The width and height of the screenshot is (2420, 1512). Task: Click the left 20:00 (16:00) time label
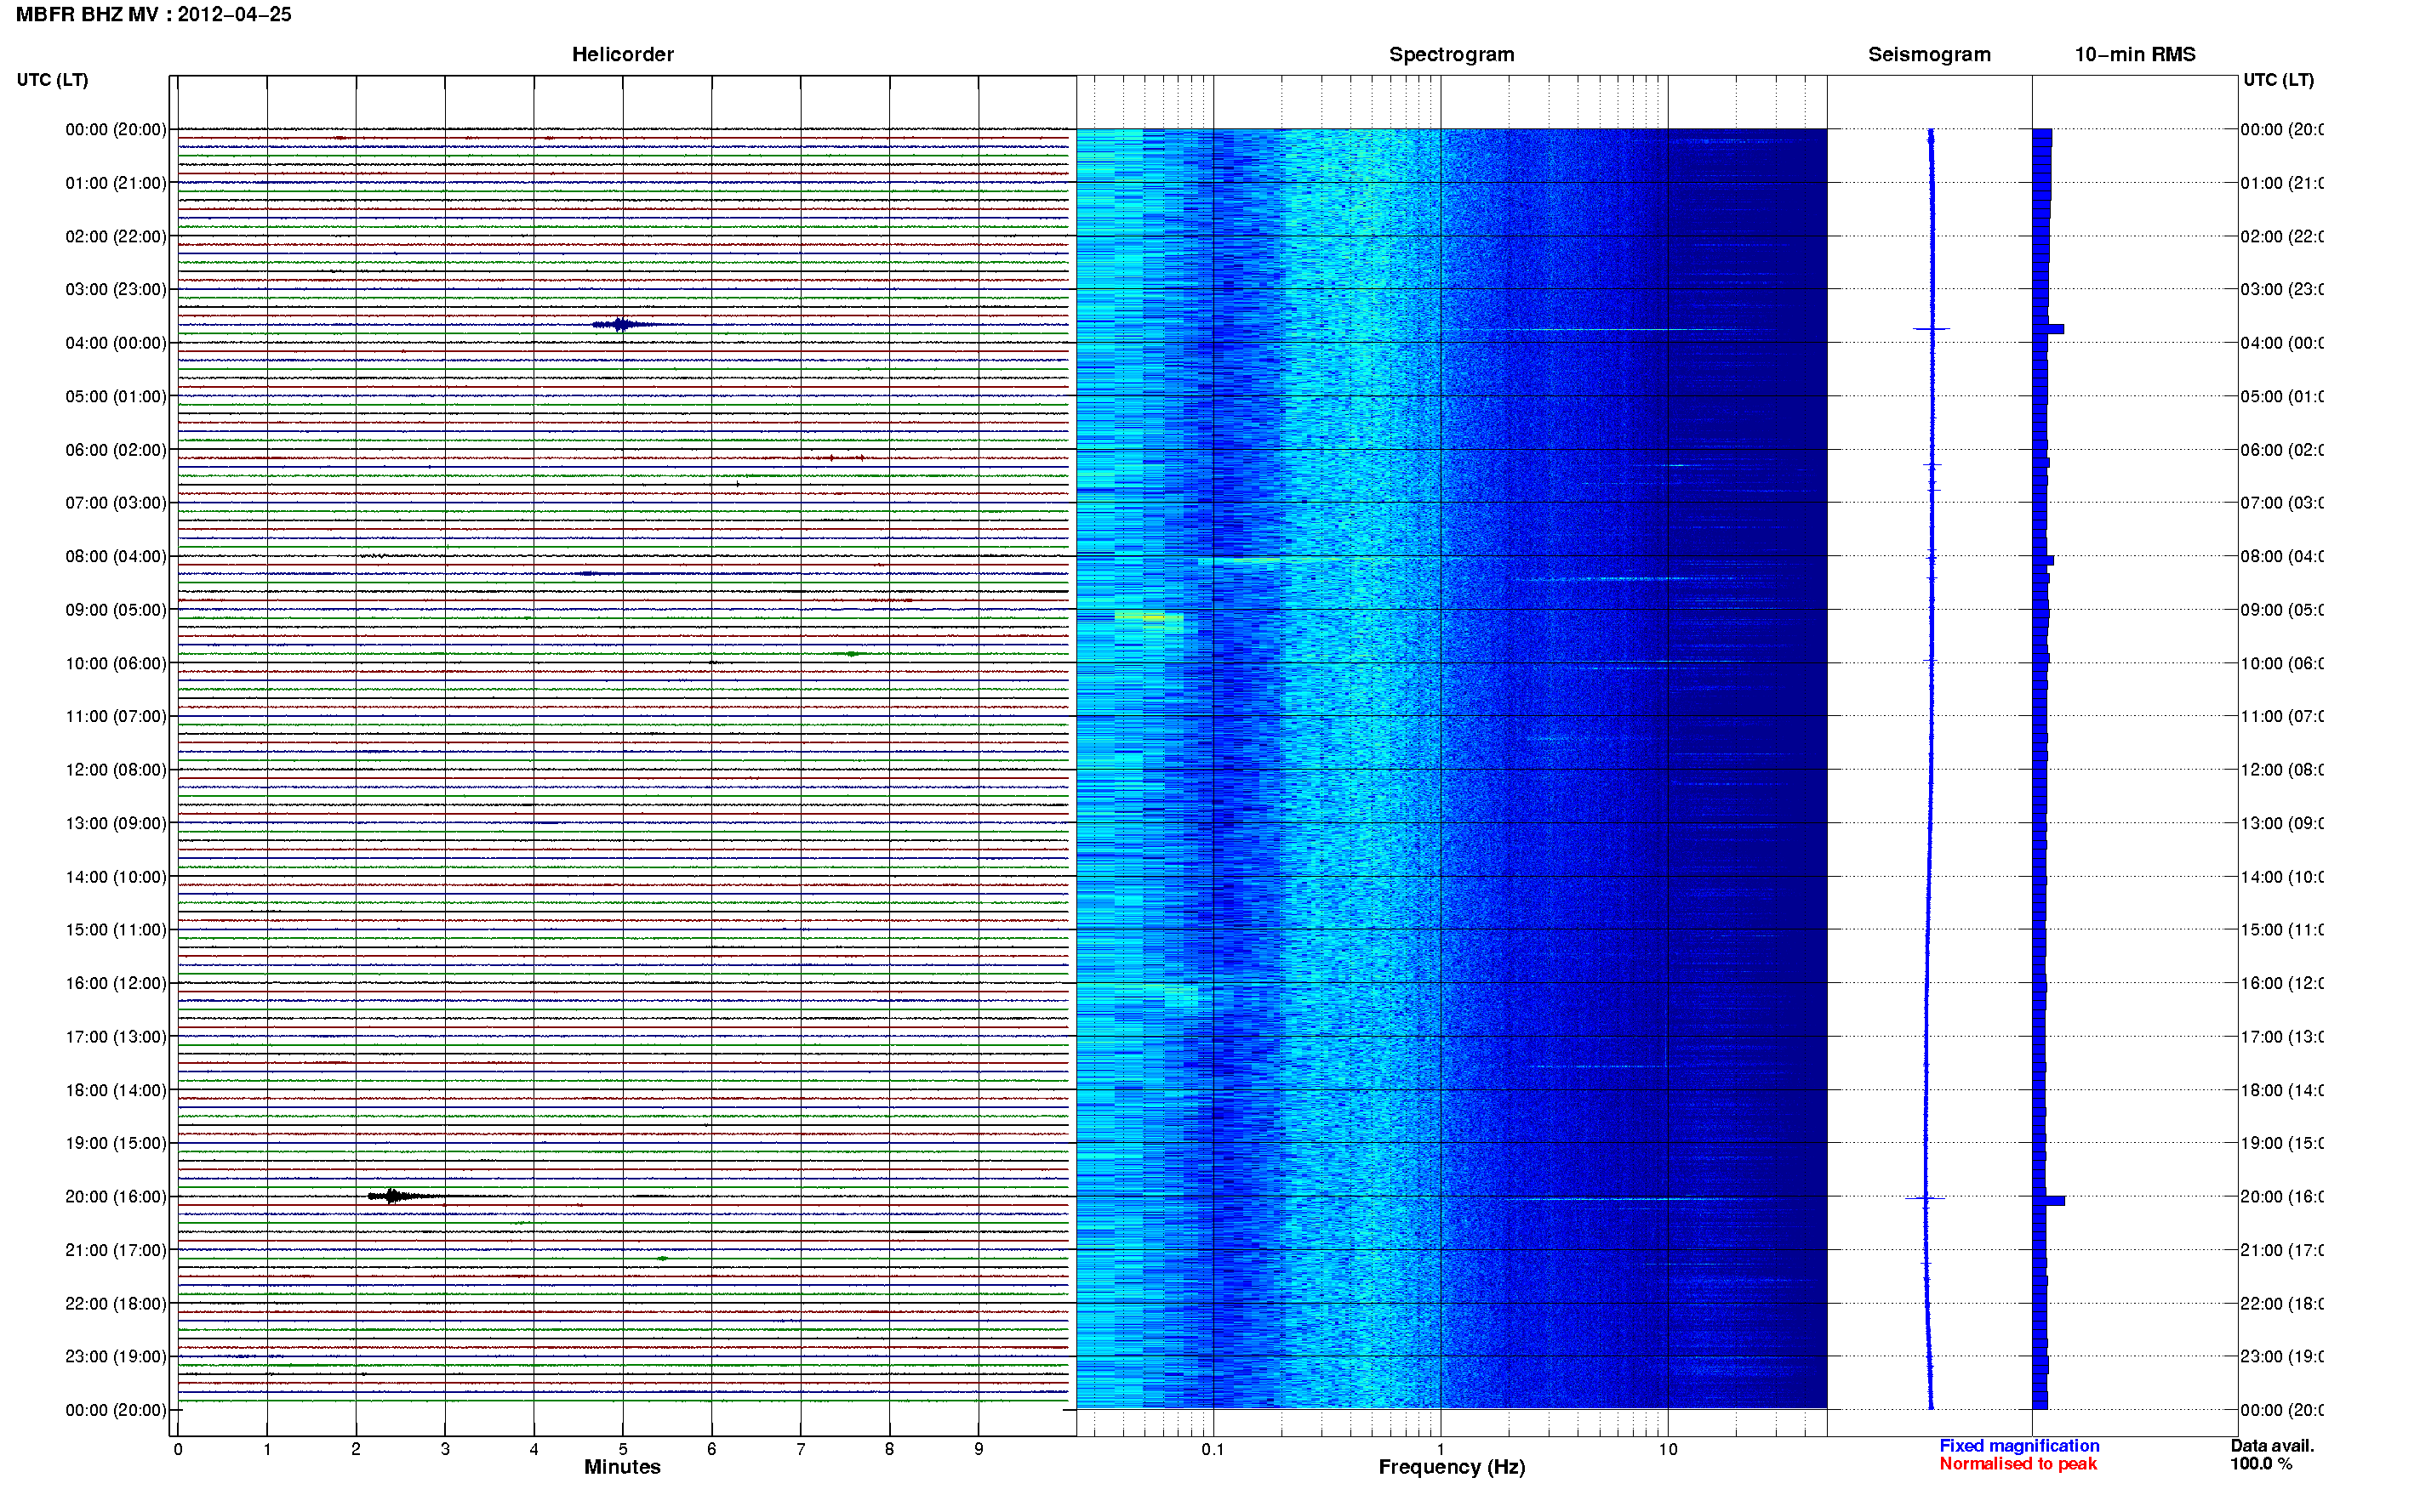116,1197
